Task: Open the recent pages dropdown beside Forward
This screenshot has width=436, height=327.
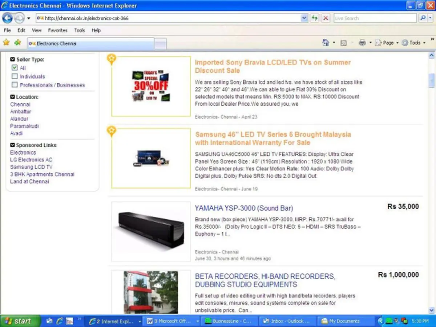Action: (29, 18)
